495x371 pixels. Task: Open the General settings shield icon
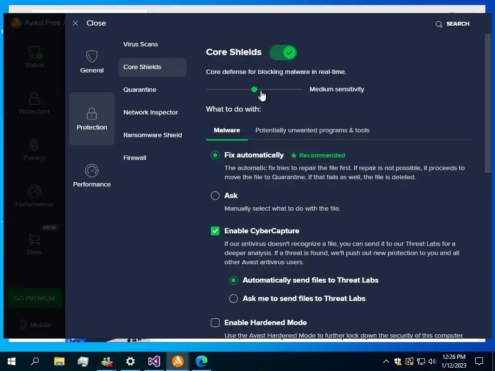click(91, 57)
